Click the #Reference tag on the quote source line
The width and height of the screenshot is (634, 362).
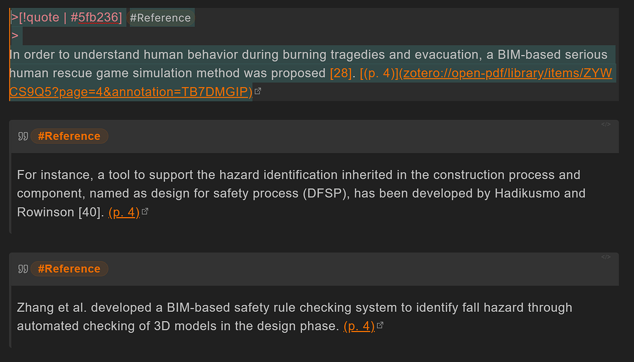point(160,18)
